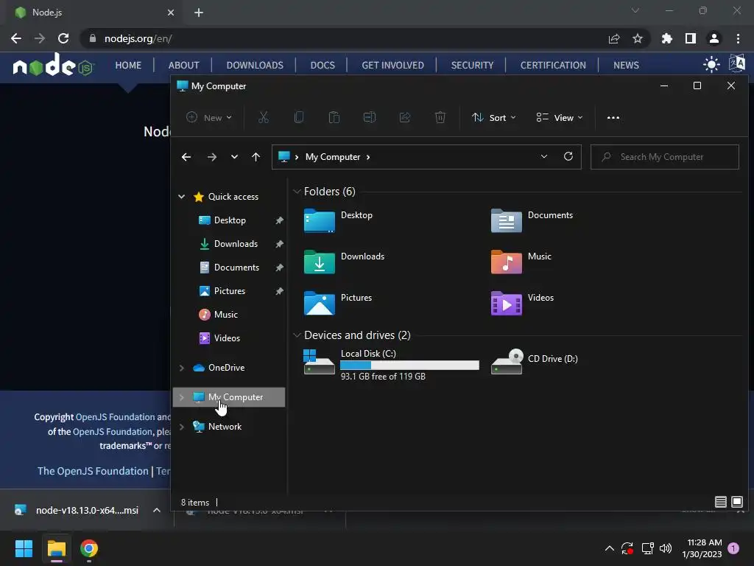Collapse the Quick access tree node
Viewport: 754px width, 566px height.
[x=181, y=196]
